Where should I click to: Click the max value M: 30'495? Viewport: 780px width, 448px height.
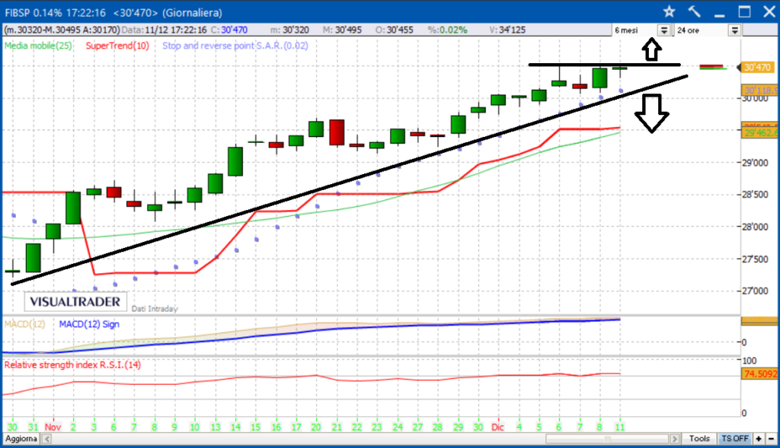[x=342, y=30]
